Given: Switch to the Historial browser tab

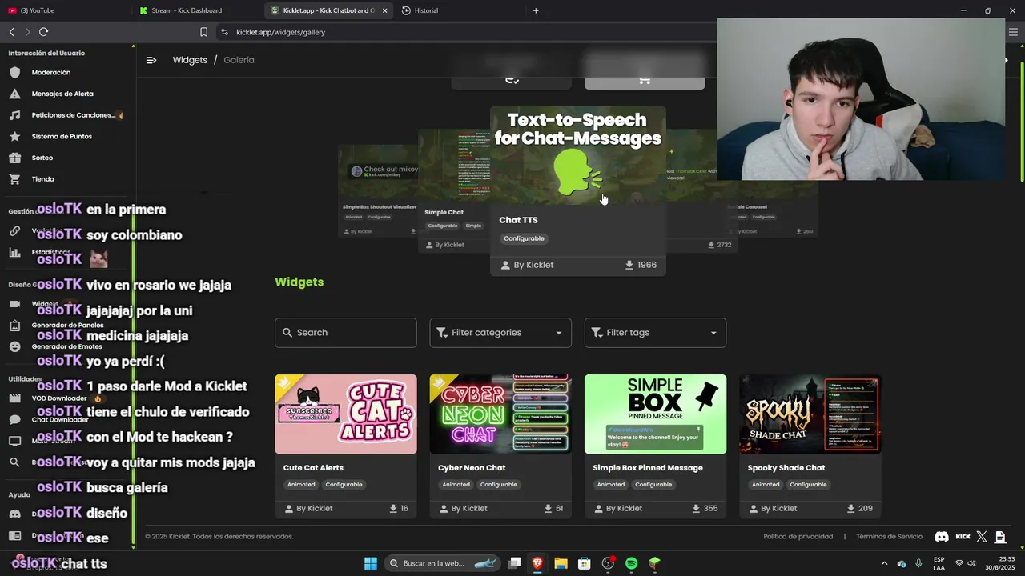Looking at the screenshot, I should click(460, 10).
